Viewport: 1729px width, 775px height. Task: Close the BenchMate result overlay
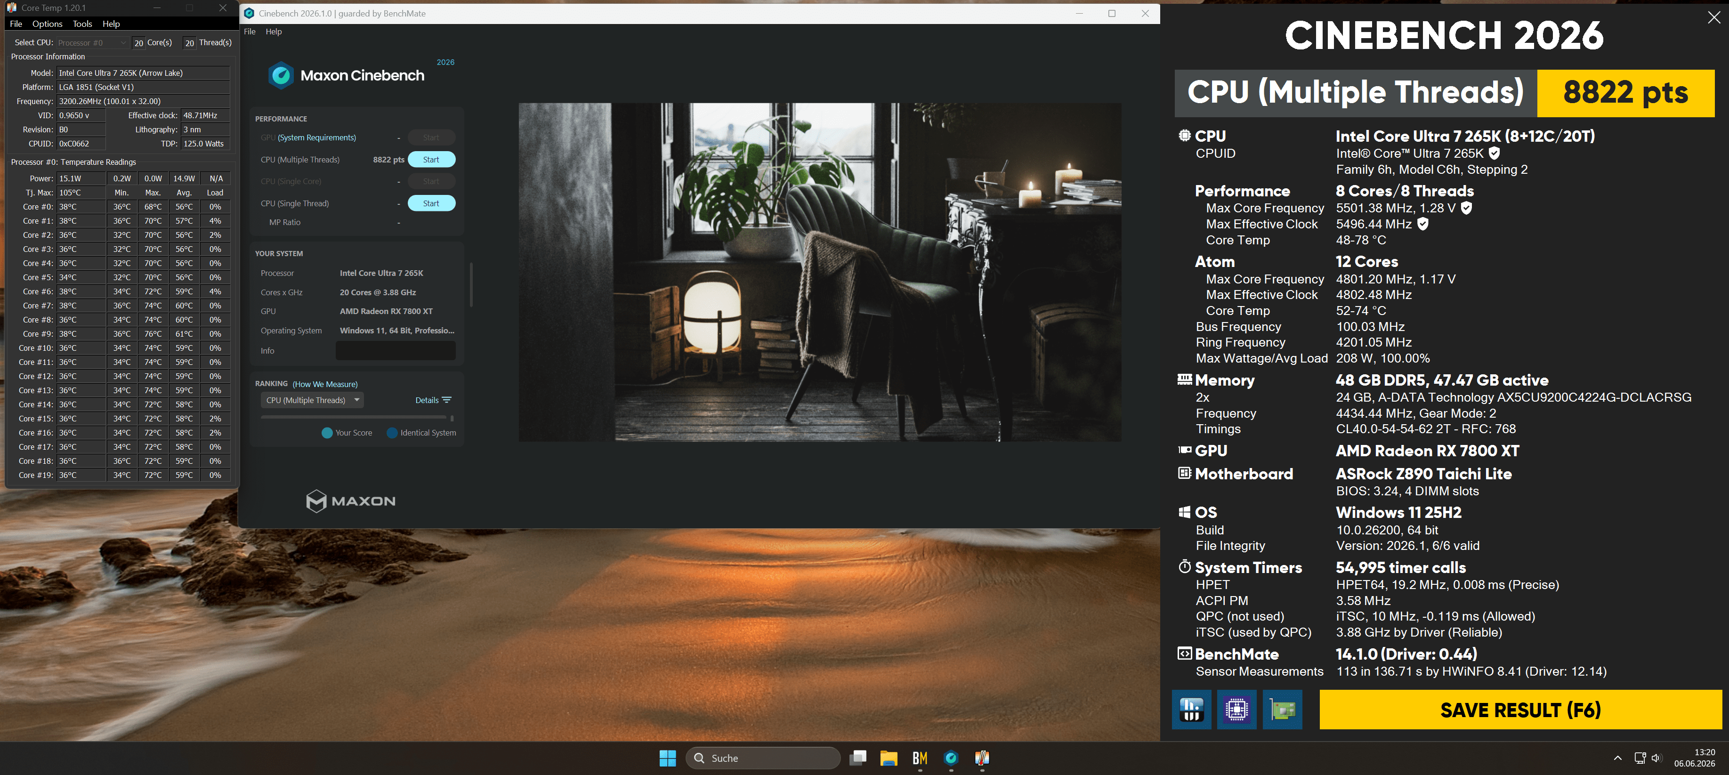1713,18
